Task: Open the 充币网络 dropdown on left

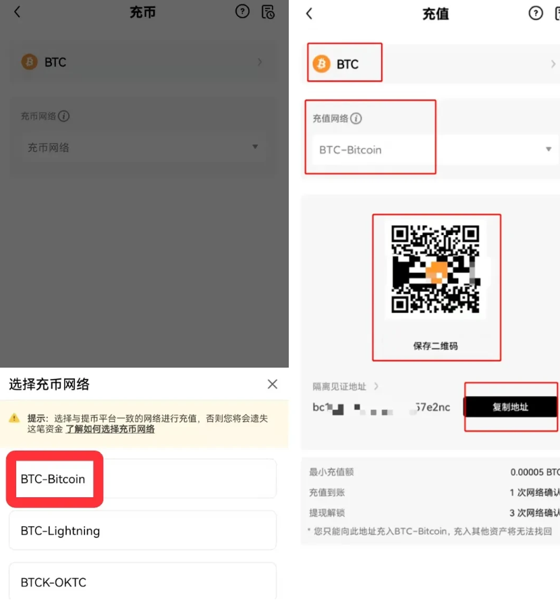Action: (x=144, y=147)
